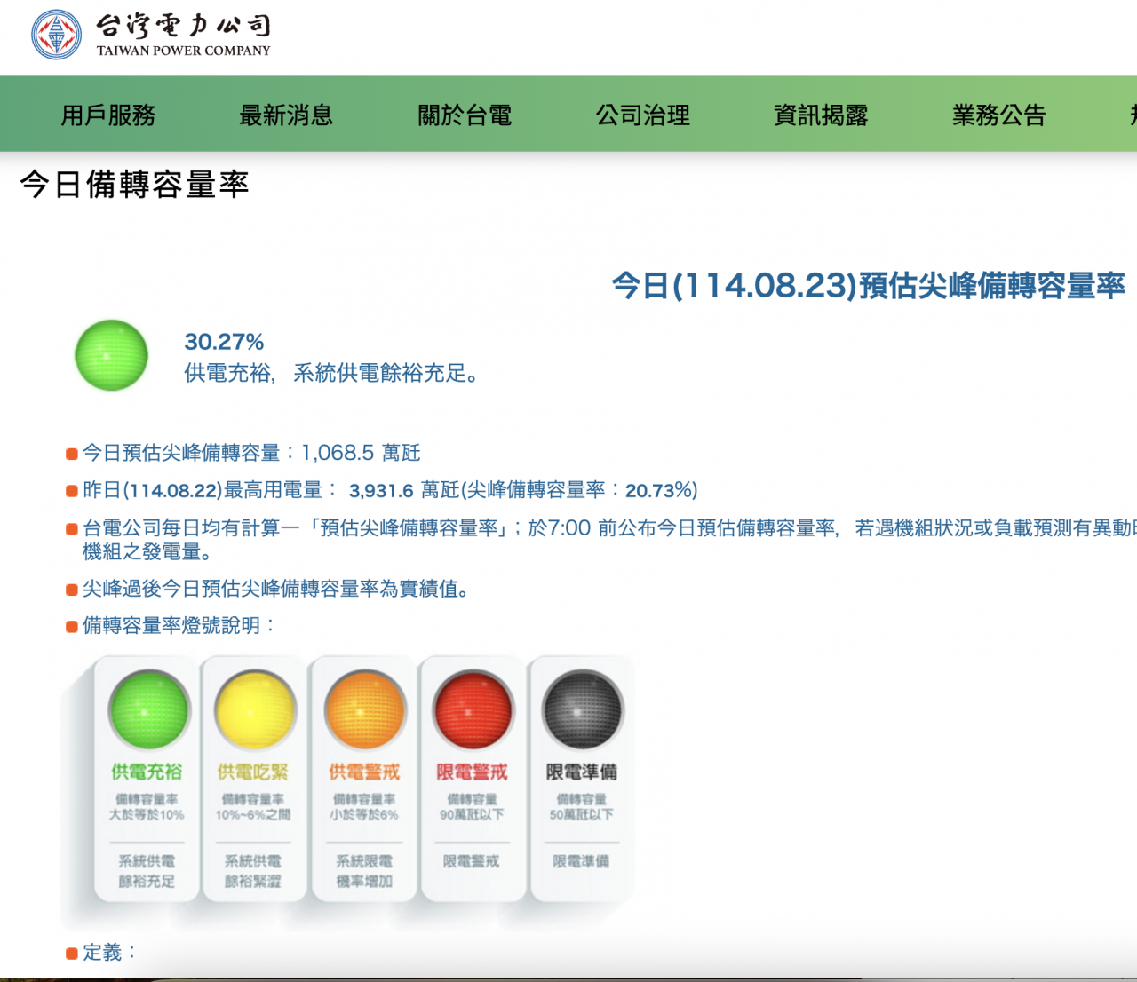Click the 今日備轉容量率 page heading
1137x982 pixels.
point(134,185)
